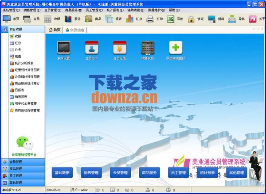Select 汇总 in the sidebar list
Viewport: 266px width, 194px height.
tap(16, 43)
